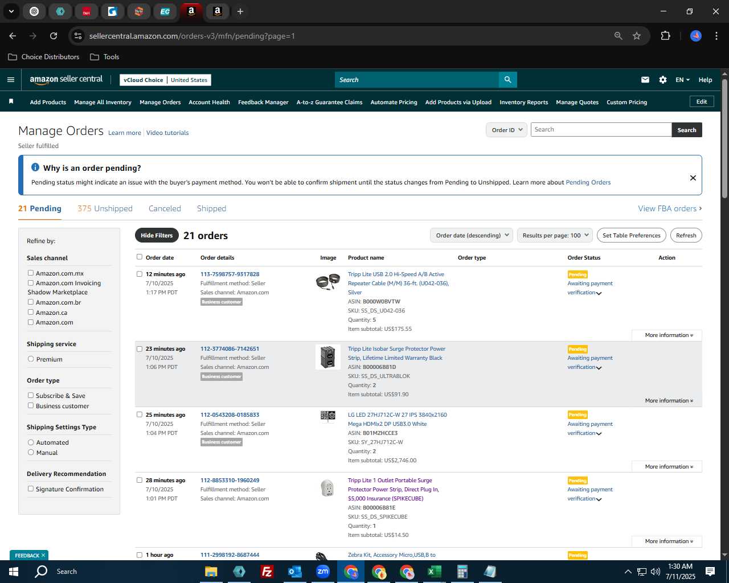
Task: Open Zoom from the taskbar
Action: click(323, 572)
